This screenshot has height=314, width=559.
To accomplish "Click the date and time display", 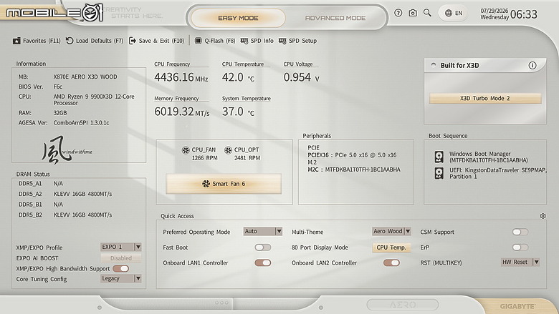I will [x=509, y=14].
